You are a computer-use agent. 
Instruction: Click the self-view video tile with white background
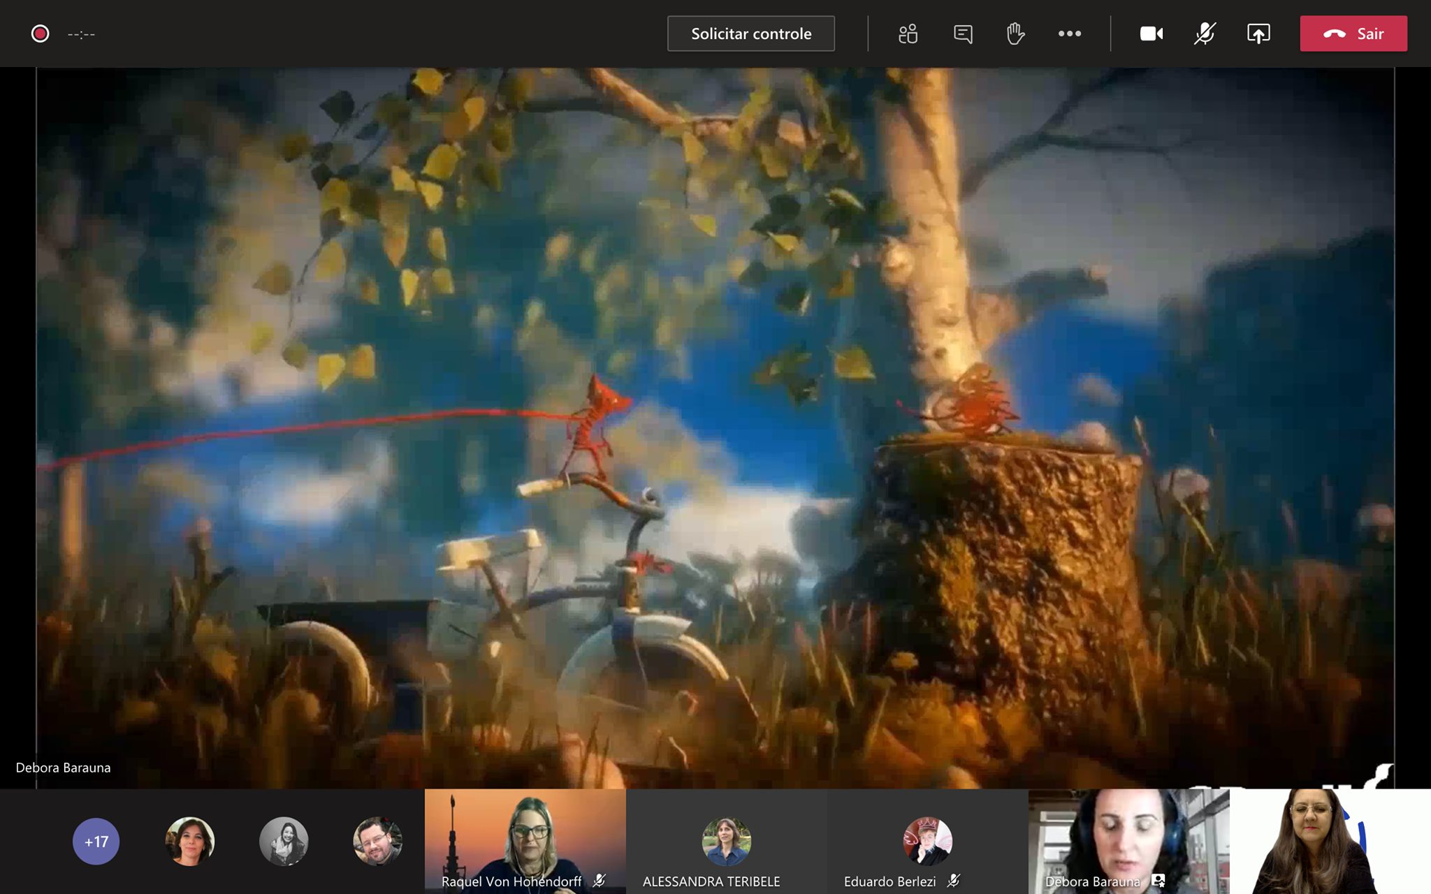point(1330,842)
